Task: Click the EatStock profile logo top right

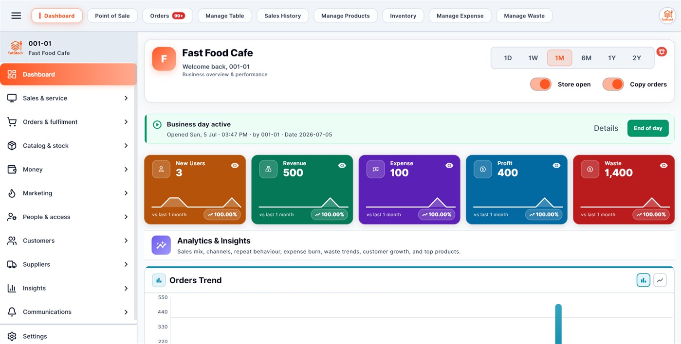Action: tap(666, 16)
